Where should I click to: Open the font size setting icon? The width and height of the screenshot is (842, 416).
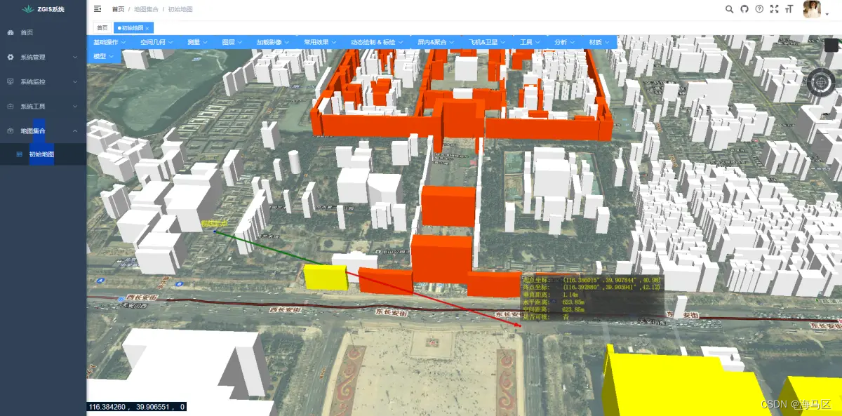789,9
